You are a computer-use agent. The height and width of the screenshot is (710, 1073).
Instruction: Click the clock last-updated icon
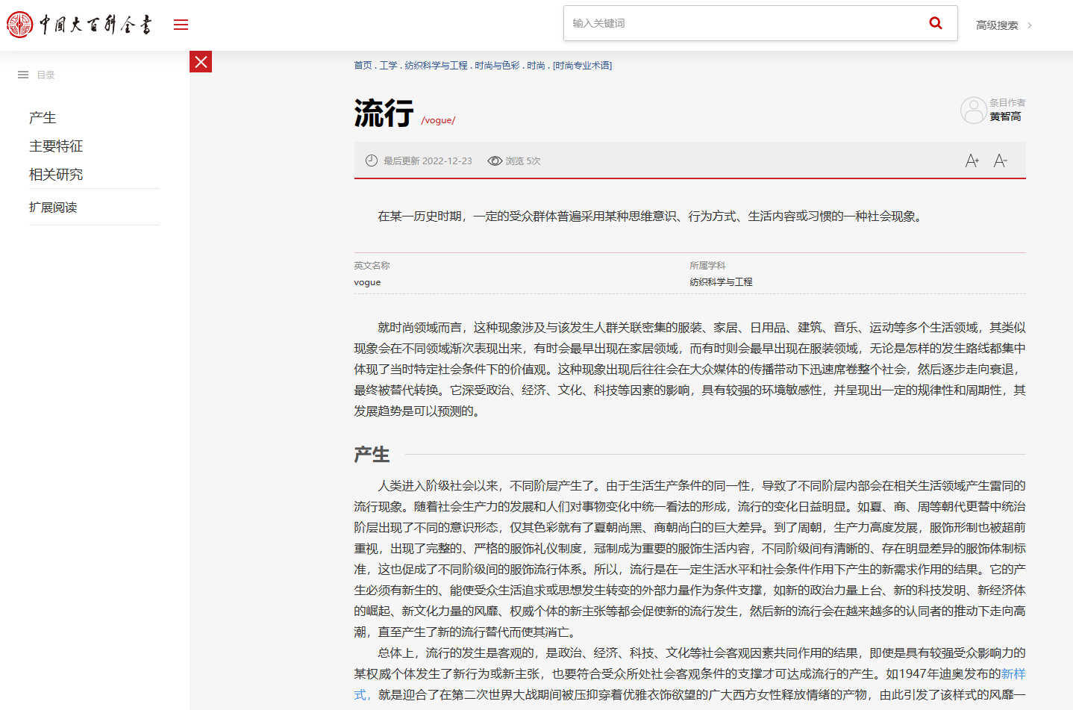[372, 161]
